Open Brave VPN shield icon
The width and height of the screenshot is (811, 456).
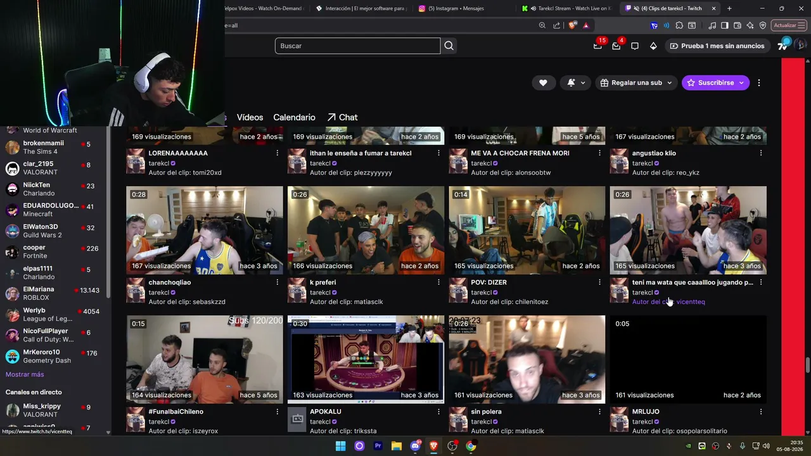pos(763,25)
